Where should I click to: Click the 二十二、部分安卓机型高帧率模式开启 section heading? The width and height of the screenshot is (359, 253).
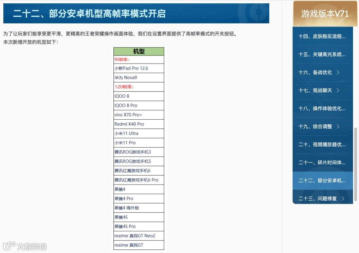[136, 13]
